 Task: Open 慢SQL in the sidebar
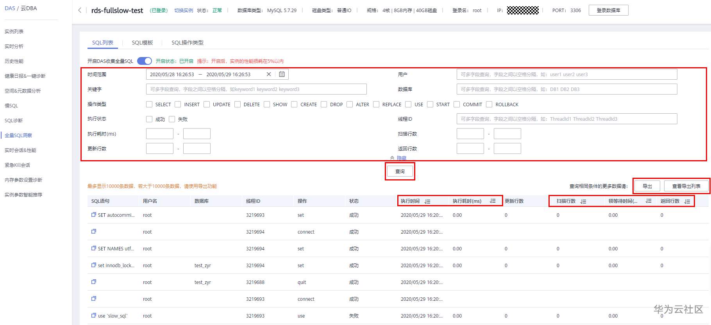[x=11, y=105]
